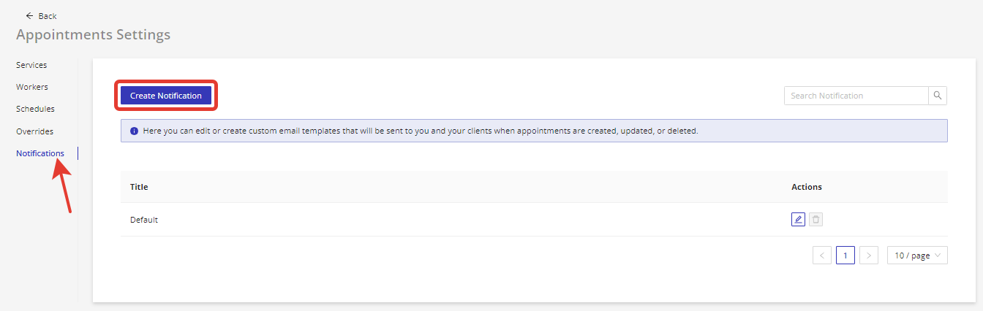Click the info icon in the banner
Viewport: 983px width, 311px height.
click(x=135, y=131)
